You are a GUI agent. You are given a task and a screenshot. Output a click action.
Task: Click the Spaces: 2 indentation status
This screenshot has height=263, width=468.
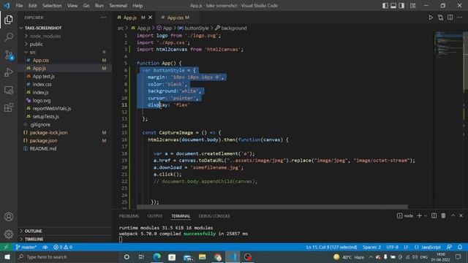371,247
